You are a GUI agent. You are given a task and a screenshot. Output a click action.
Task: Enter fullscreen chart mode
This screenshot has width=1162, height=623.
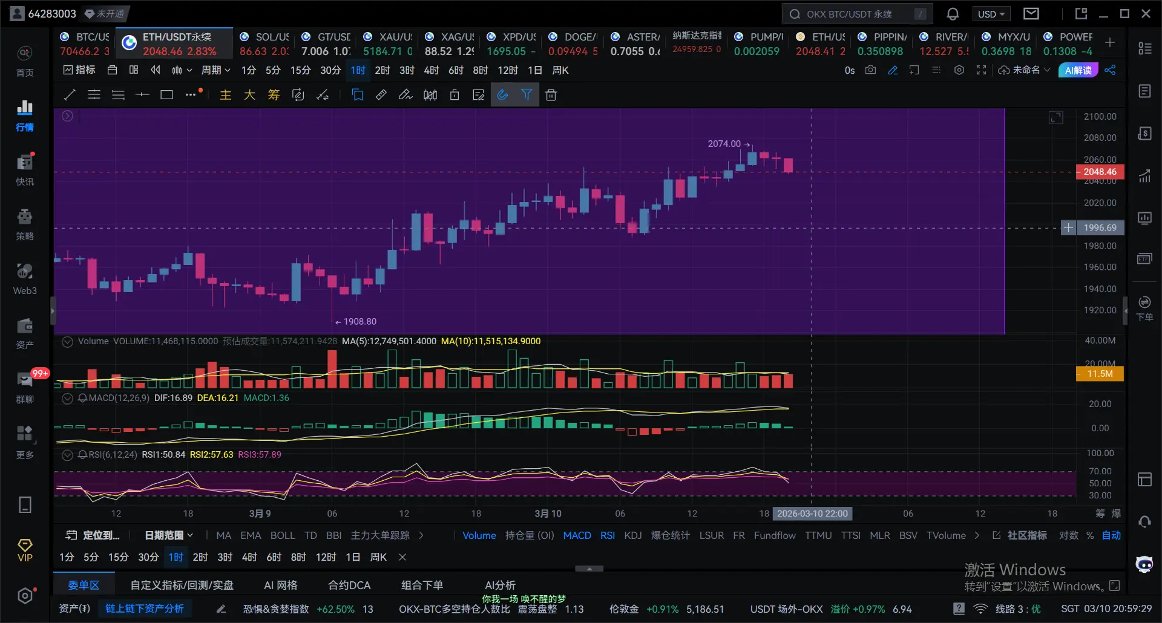[981, 70]
